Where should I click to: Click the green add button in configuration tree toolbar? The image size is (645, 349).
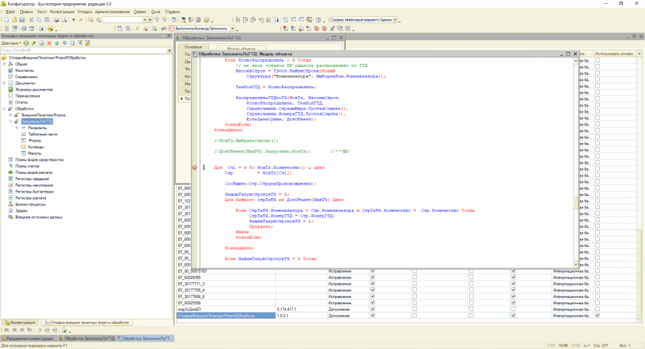pyautogui.click(x=25, y=43)
